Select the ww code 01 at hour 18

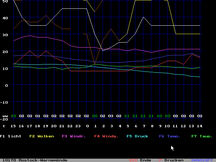pos(38,116)
